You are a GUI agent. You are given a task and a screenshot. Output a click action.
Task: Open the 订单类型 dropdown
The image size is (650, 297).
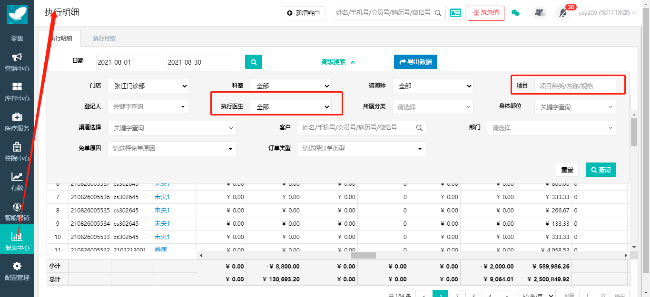click(x=362, y=149)
